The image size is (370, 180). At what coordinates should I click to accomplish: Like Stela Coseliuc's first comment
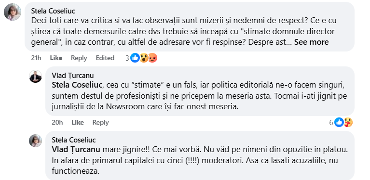[56, 58]
